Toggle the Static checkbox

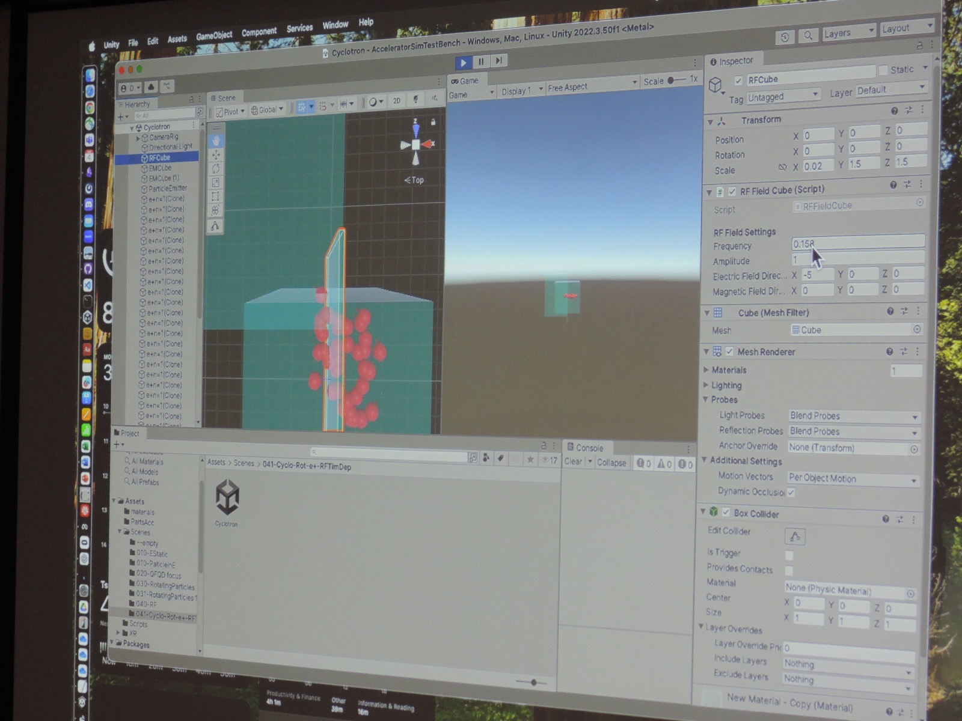point(883,71)
